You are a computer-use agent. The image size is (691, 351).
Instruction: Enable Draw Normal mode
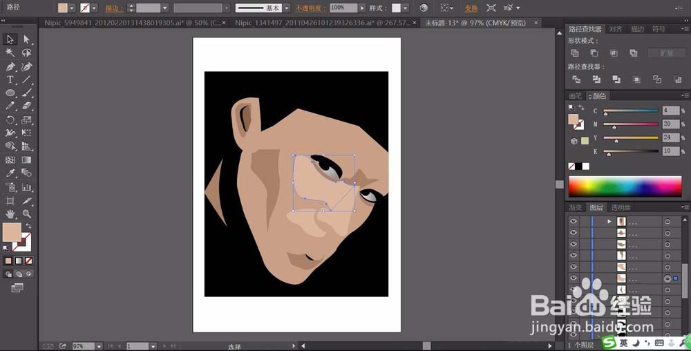(x=8, y=274)
